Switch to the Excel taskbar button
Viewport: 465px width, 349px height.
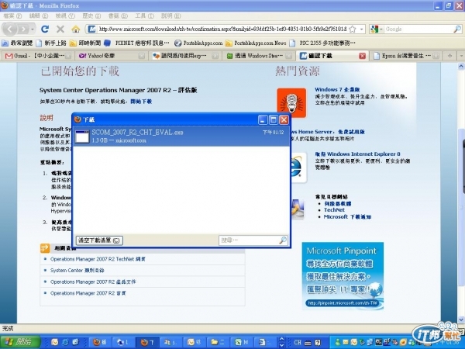(242, 342)
